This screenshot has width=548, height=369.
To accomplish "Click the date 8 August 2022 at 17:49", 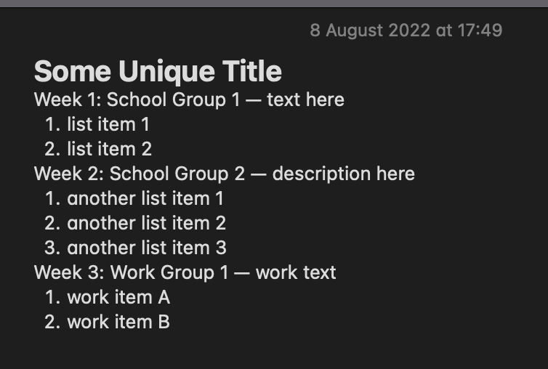I will click(406, 31).
